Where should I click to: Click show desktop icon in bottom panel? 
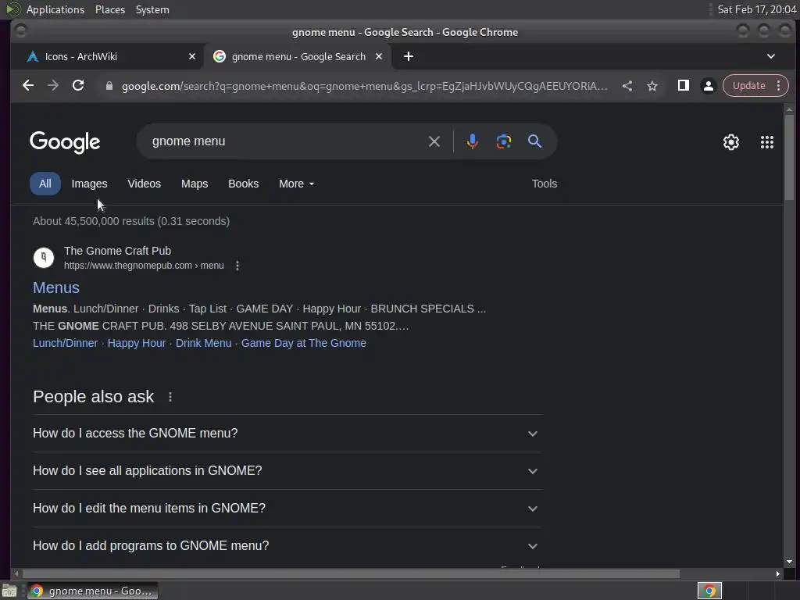(9, 591)
